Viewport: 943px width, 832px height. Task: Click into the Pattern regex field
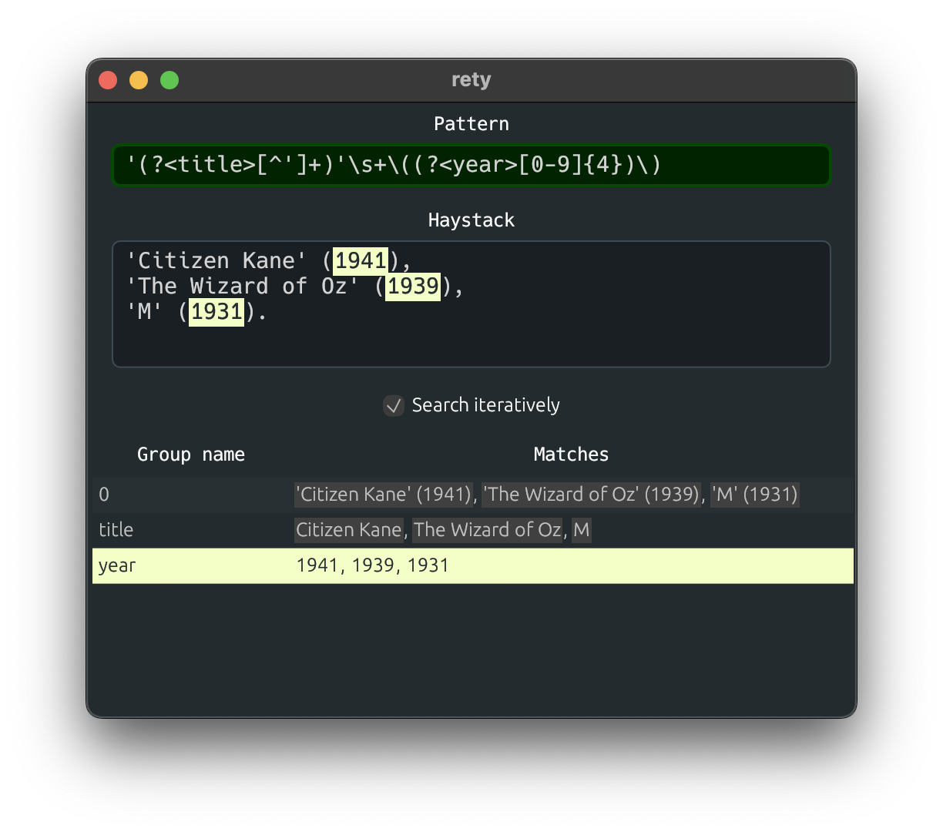471,165
